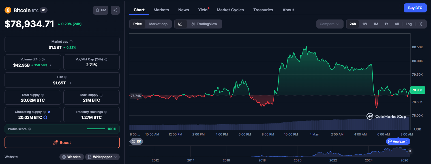Open the share icon button

coord(115,10)
